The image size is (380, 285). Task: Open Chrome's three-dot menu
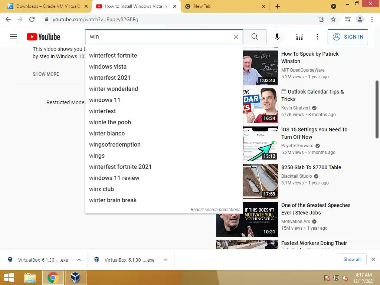(x=372, y=19)
